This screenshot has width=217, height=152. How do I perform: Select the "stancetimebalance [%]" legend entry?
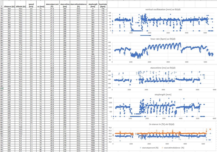tap(173, 148)
